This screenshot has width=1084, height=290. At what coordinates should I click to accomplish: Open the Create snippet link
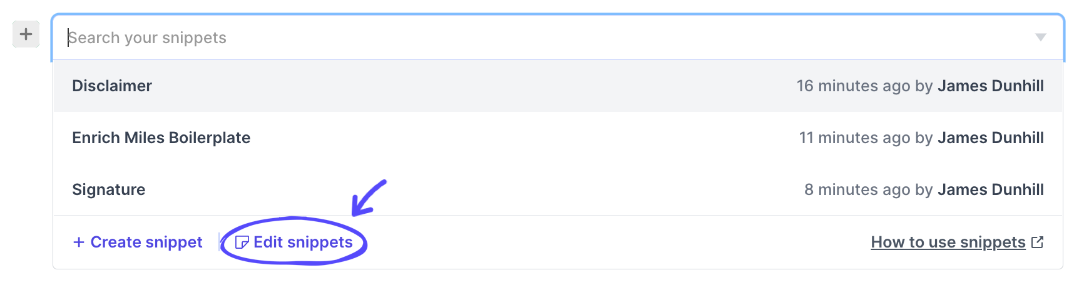[138, 242]
